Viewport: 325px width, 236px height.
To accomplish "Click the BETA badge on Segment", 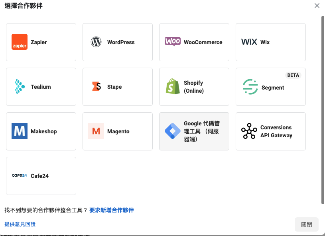I will click(293, 75).
